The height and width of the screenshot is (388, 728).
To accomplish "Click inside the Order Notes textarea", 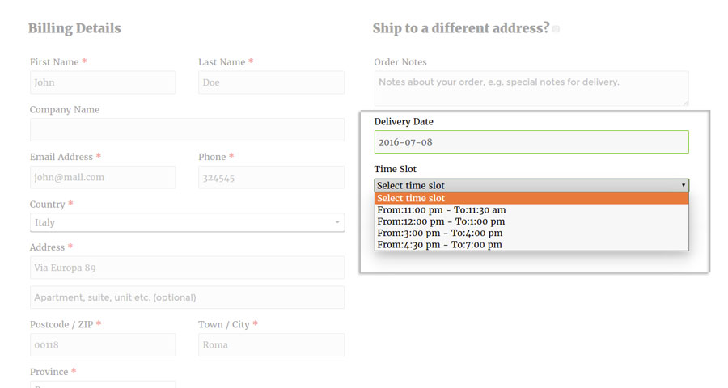I will point(531,88).
